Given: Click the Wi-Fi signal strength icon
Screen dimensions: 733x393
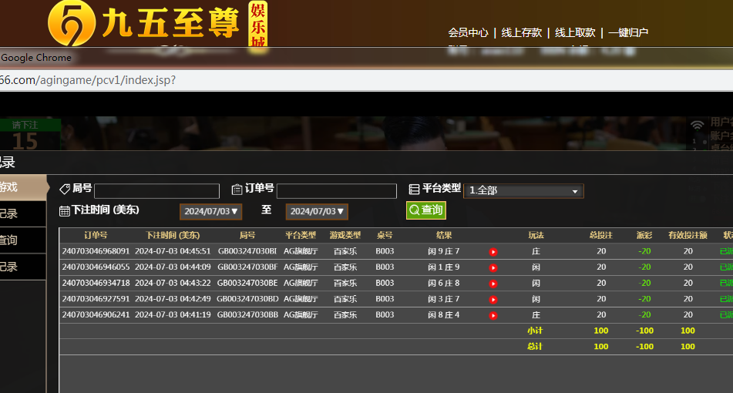Looking at the screenshot, I should (x=697, y=125).
